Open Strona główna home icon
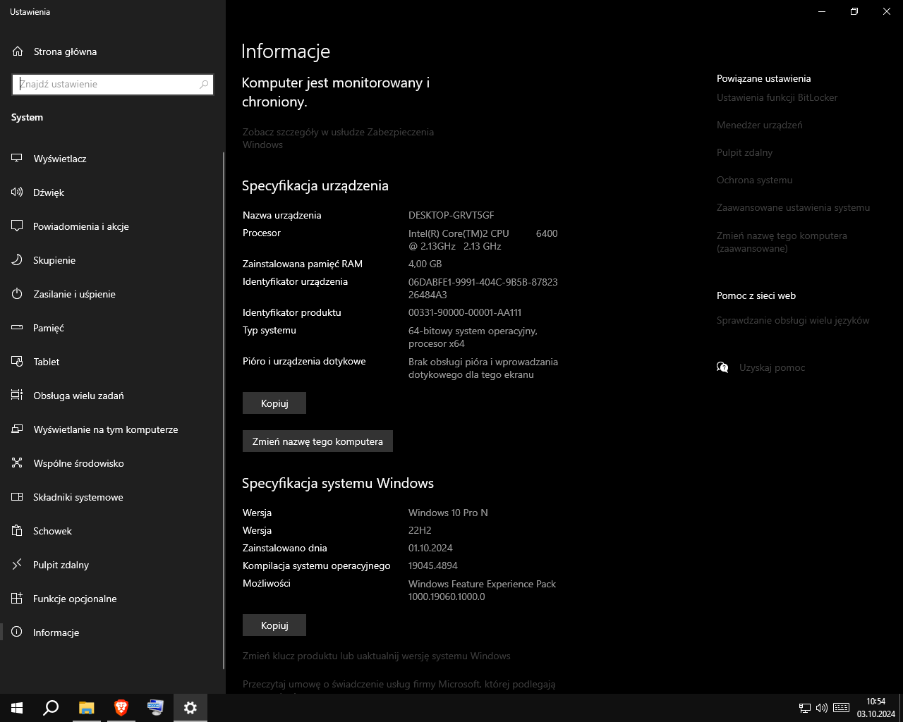This screenshot has width=903, height=722. 18,51
